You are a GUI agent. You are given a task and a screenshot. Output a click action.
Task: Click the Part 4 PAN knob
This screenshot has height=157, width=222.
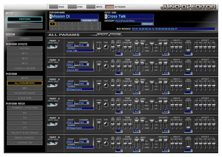106,105
